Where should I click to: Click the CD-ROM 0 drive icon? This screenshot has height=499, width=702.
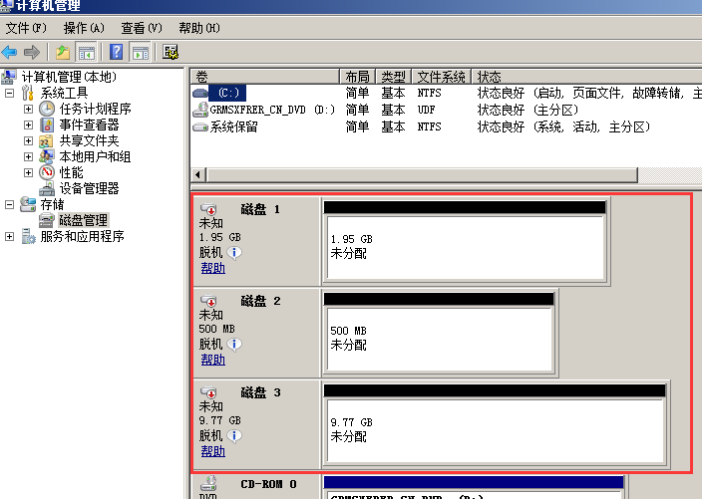point(208,483)
